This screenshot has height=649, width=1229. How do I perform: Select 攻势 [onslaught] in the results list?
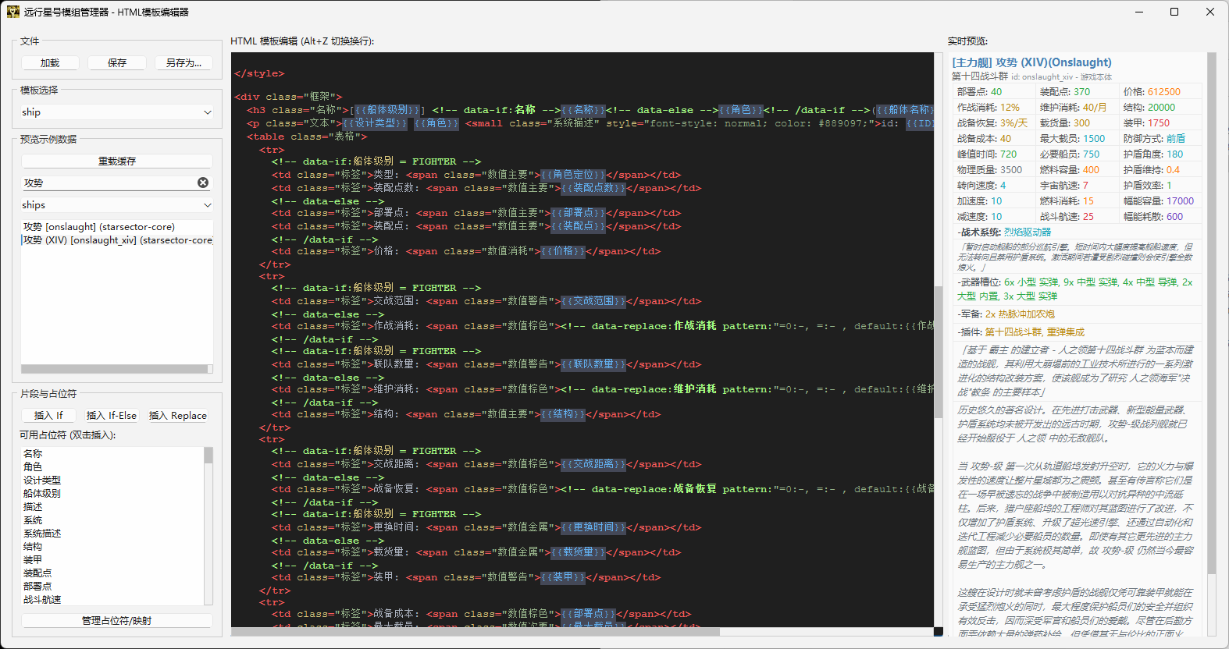pos(99,227)
